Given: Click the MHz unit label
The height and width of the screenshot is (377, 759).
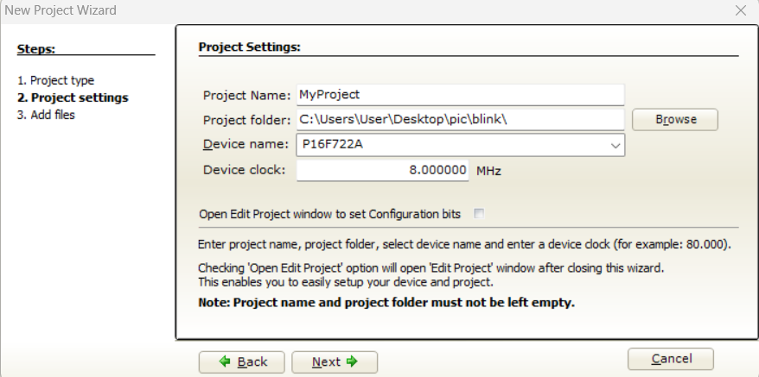Looking at the screenshot, I should point(488,171).
